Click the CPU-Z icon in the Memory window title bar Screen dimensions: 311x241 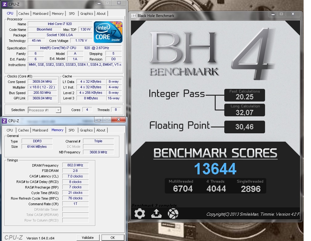coord(4,121)
